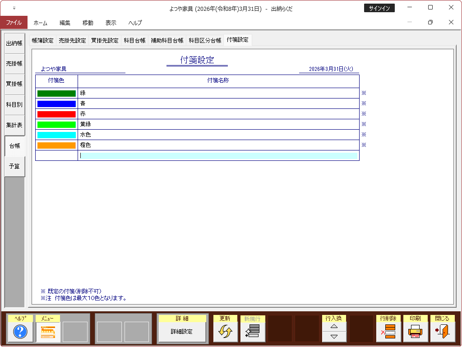Screen dimensions: 462x347
Task: Open the 帳簿設定 tab
Action: pos(42,40)
